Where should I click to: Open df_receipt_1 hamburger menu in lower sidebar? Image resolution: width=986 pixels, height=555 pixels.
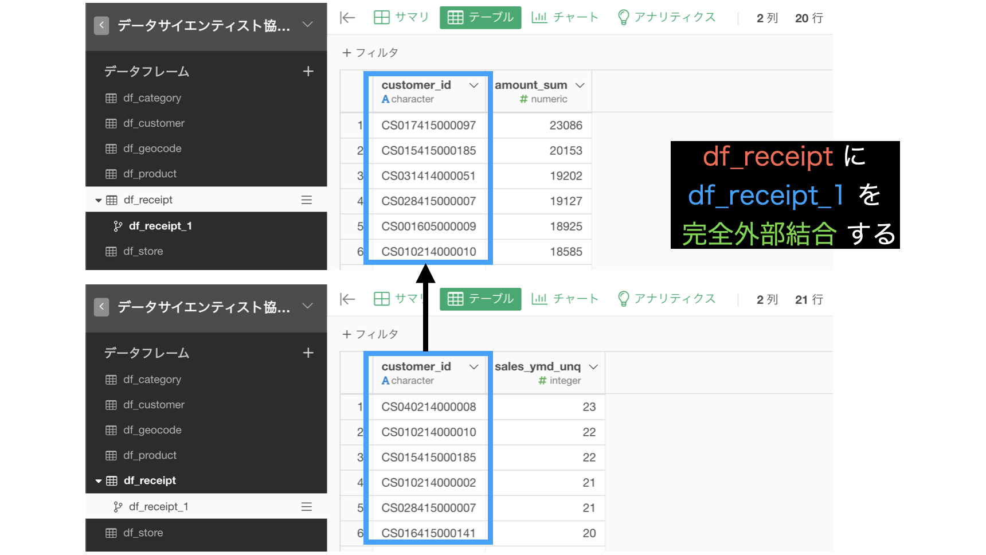307,507
